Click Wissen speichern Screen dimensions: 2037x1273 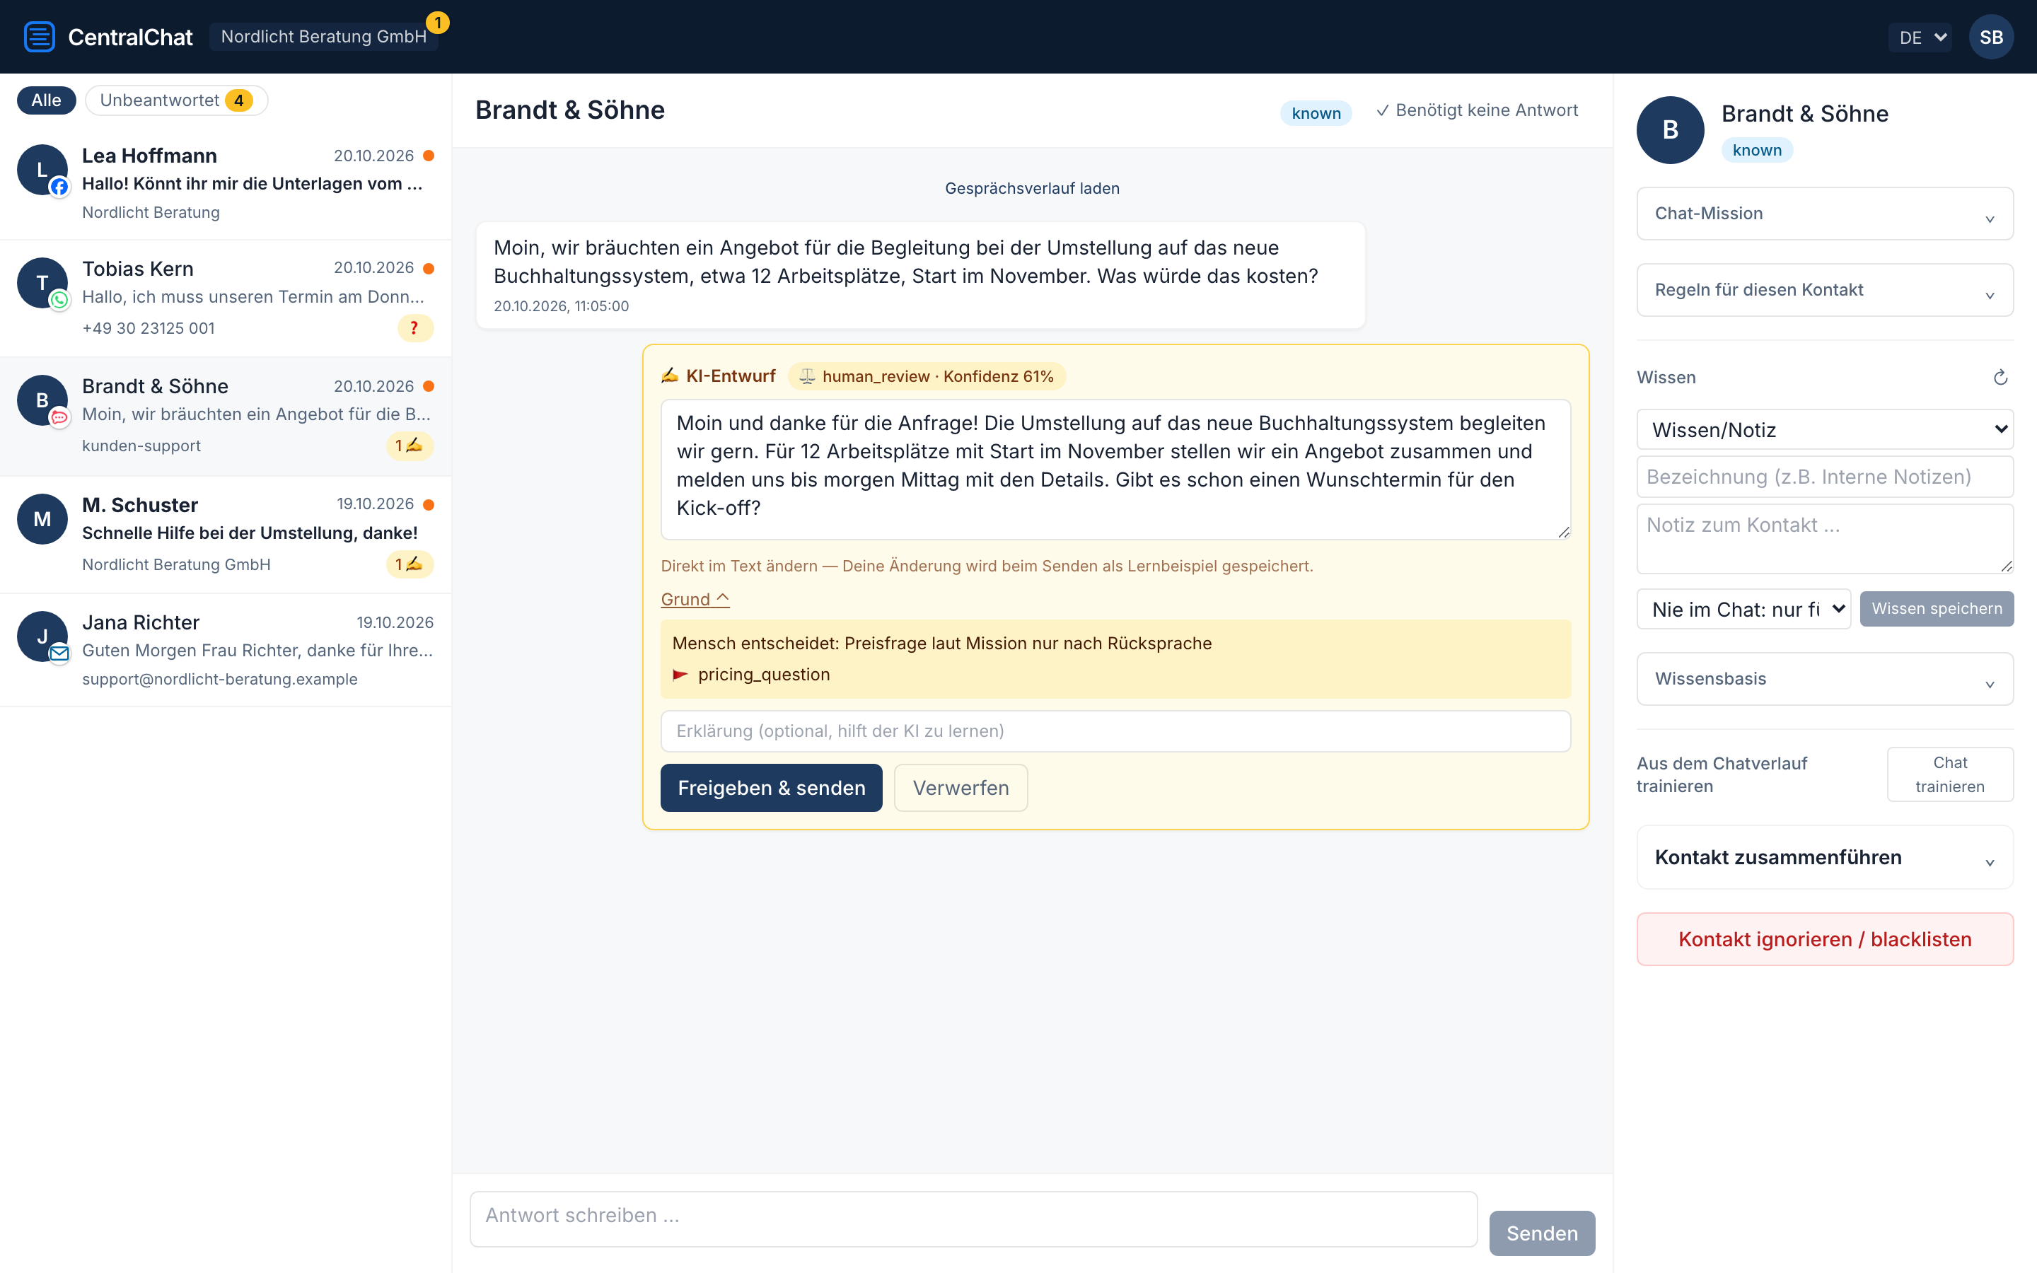point(1936,609)
